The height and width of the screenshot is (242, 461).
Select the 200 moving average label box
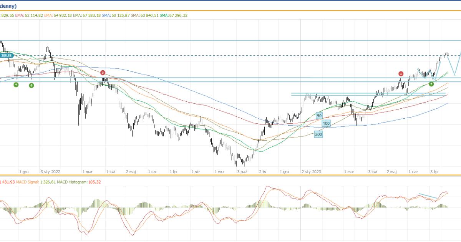pyautogui.click(x=318, y=134)
